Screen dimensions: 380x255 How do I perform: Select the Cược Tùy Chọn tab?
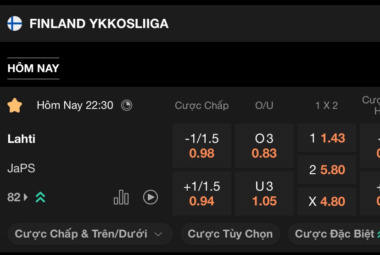click(230, 234)
